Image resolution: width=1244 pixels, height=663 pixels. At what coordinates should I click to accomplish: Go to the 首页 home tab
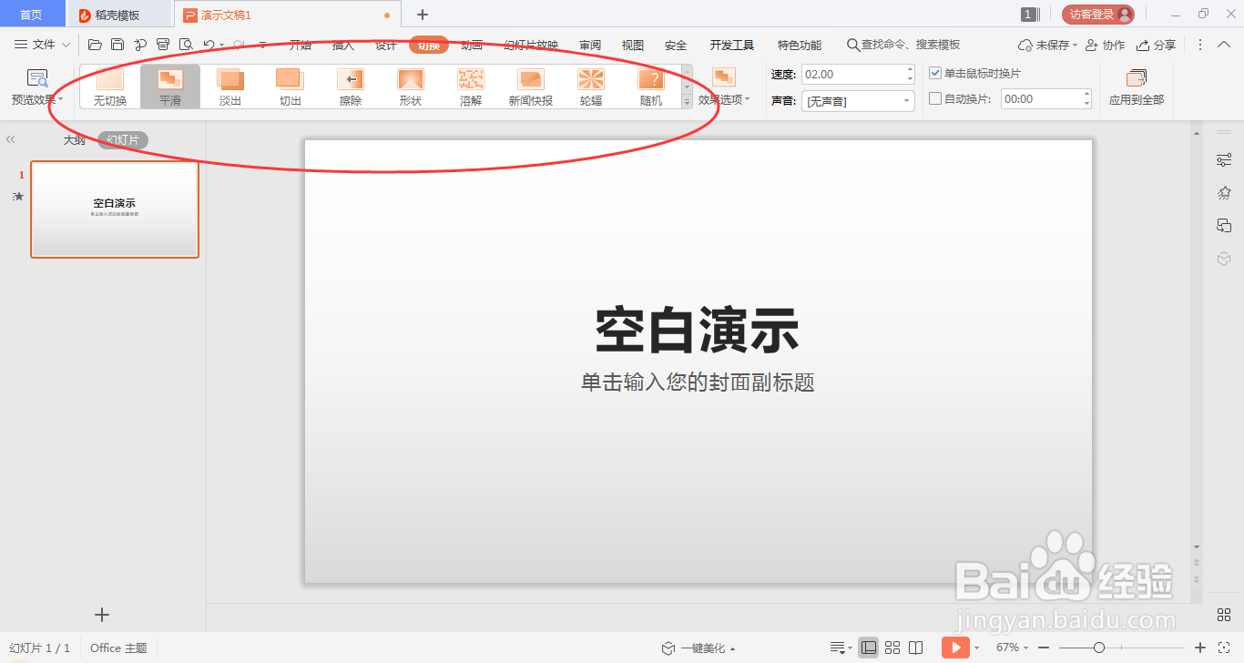(x=32, y=15)
